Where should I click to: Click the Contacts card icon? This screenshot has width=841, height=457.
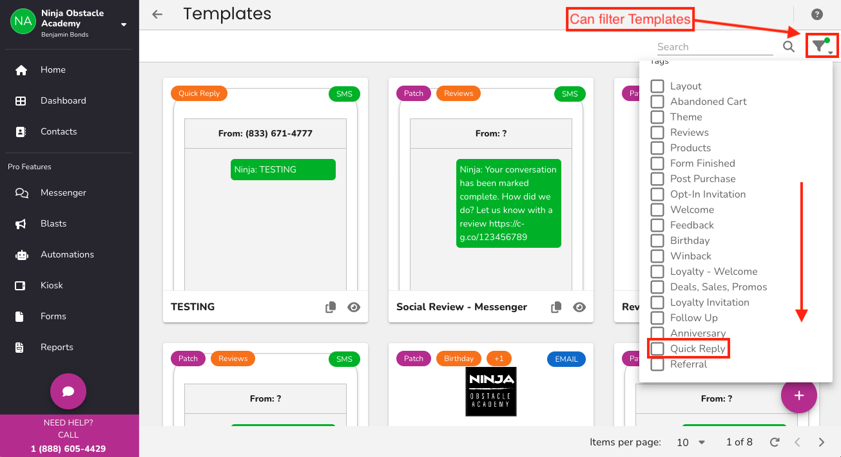click(x=21, y=131)
